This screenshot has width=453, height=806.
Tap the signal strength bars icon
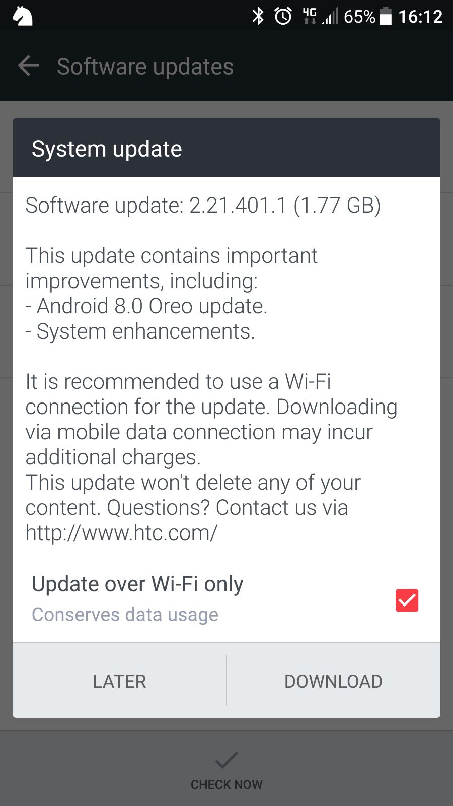pos(330,16)
